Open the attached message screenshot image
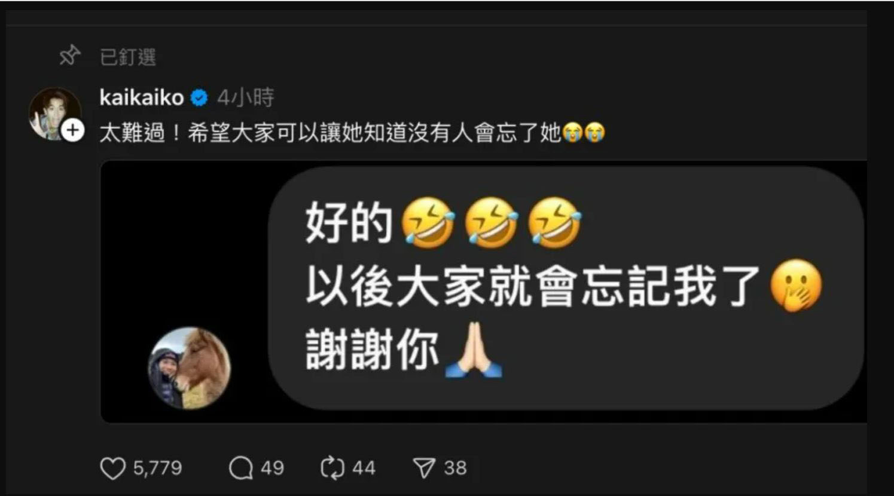The image size is (894, 496). pos(484,292)
